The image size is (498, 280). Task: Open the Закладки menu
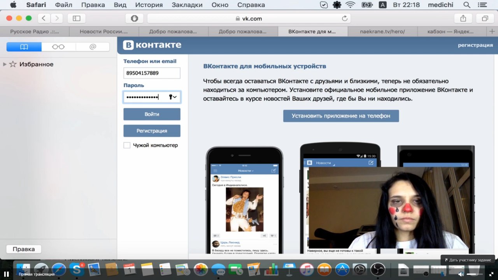coord(187,5)
